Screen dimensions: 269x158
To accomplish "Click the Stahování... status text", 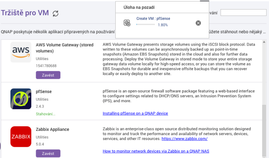I will pyautogui.click(x=45, y=114).
